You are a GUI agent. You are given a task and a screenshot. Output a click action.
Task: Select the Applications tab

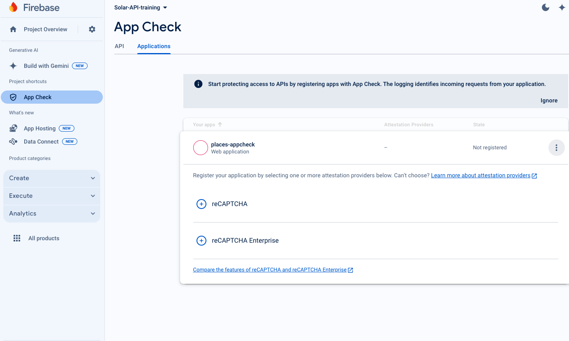click(154, 46)
